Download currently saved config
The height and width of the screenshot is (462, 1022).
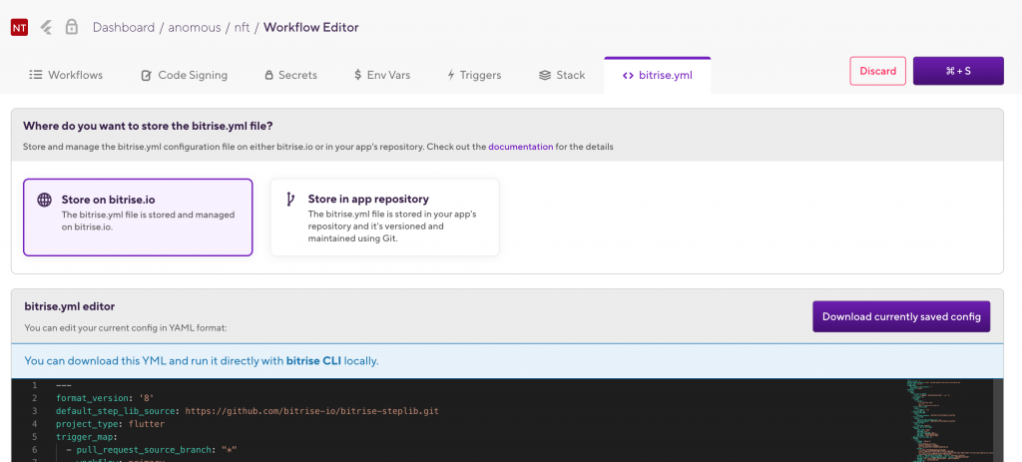click(x=901, y=316)
